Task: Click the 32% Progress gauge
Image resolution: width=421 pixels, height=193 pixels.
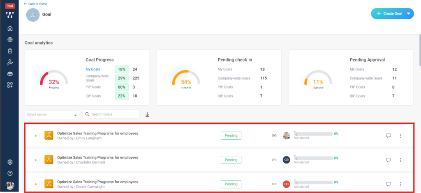Action: 54,79
